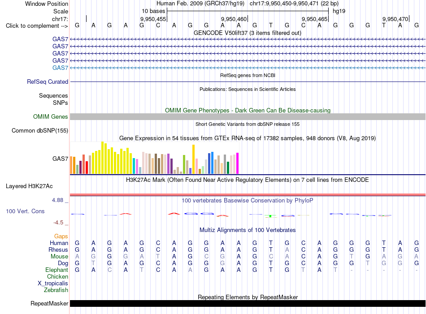Open the RepeatMasker track label
This screenshot has height=314, width=426.
(49, 303)
